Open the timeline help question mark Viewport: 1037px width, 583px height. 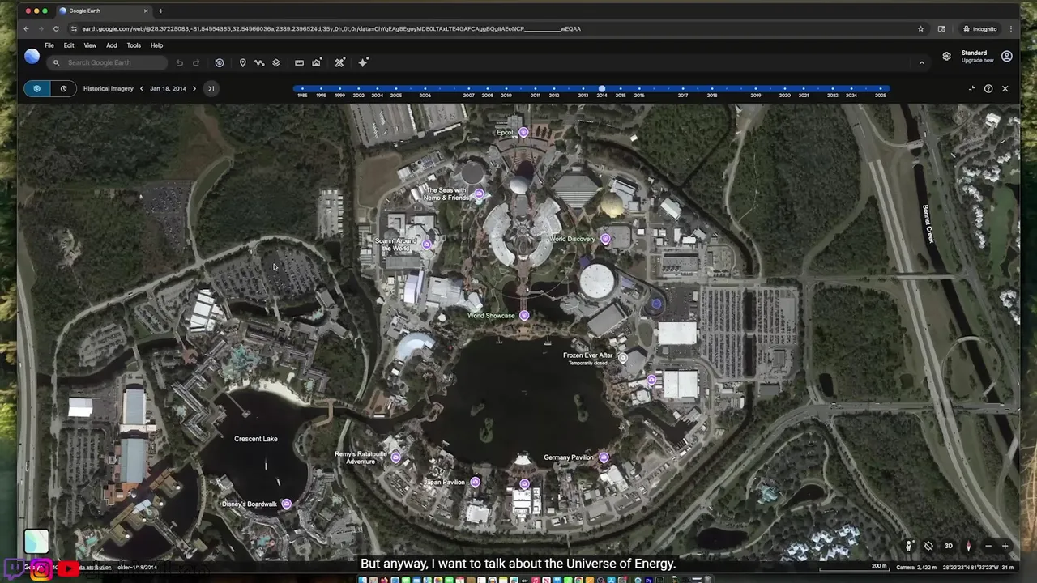[988, 88]
